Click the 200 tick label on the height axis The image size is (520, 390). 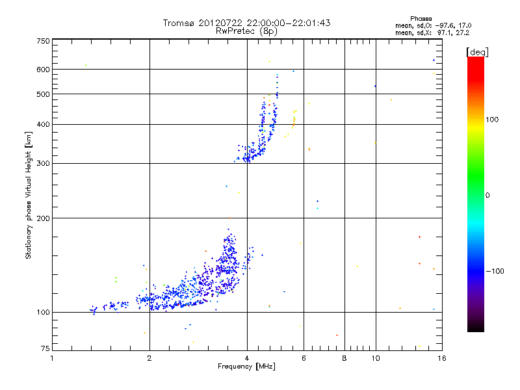(43, 218)
